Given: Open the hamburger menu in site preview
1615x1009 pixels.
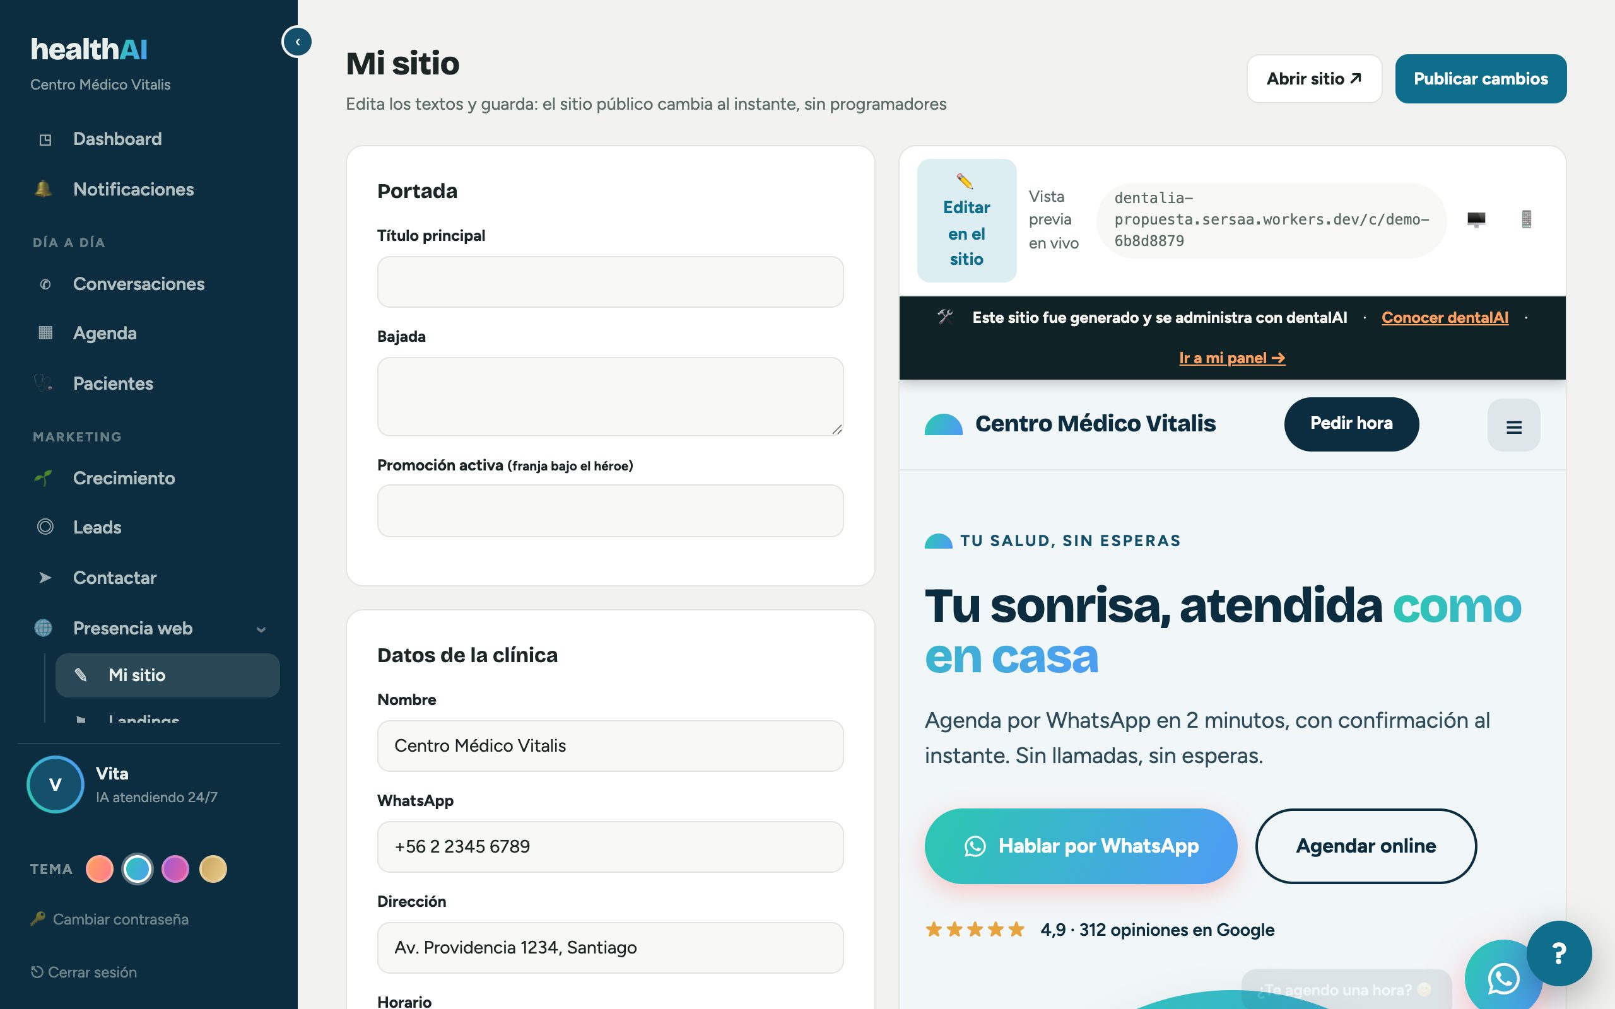Looking at the screenshot, I should point(1513,425).
